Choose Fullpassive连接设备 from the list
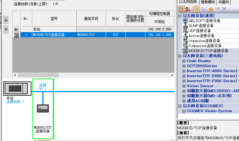 point(205,46)
